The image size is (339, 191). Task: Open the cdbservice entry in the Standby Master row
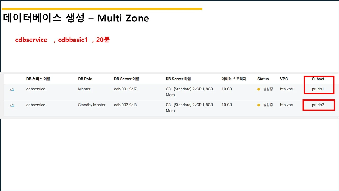(36, 105)
